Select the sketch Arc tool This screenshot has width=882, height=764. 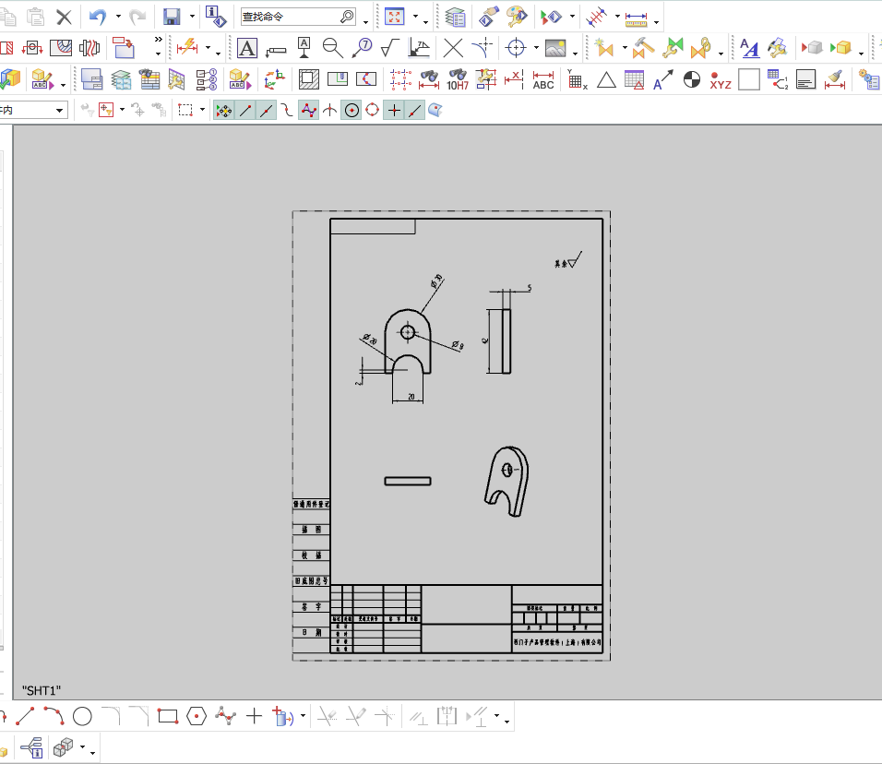(x=54, y=716)
